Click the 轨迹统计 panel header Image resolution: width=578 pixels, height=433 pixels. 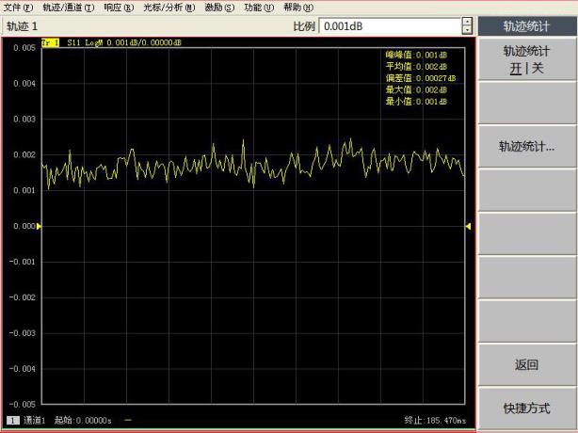(526, 26)
